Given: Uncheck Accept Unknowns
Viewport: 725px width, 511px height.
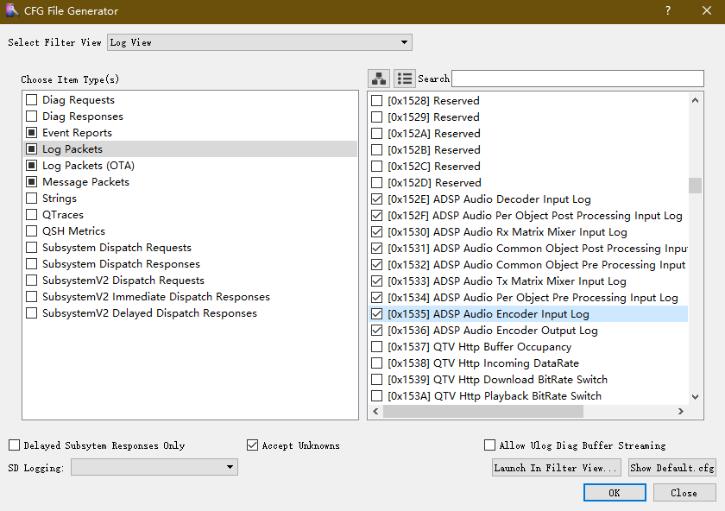Looking at the screenshot, I should click(x=253, y=445).
